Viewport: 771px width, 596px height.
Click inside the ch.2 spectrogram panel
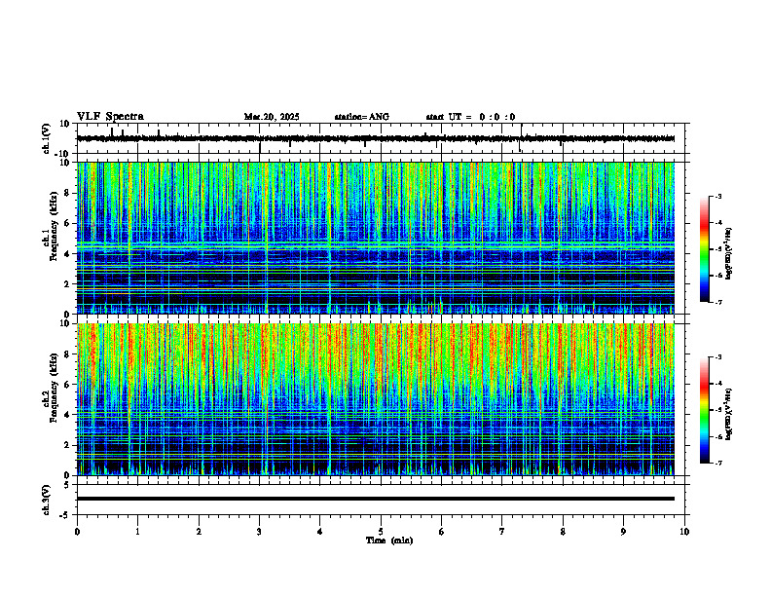point(376,399)
